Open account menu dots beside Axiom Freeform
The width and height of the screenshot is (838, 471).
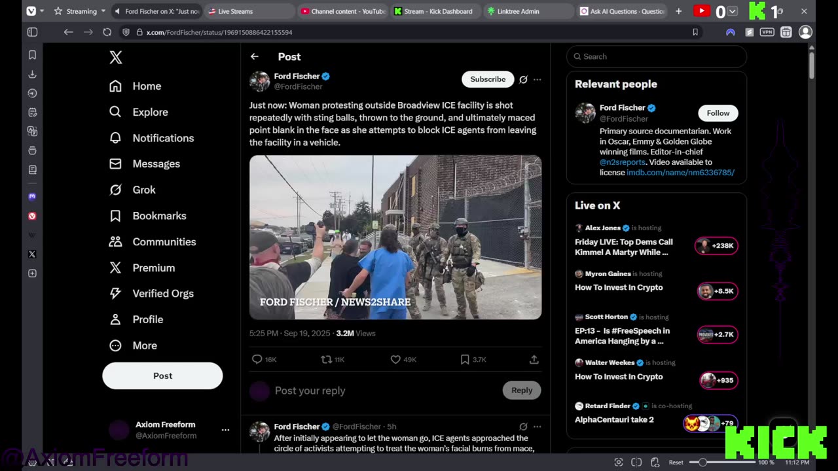(x=225, y=430)
